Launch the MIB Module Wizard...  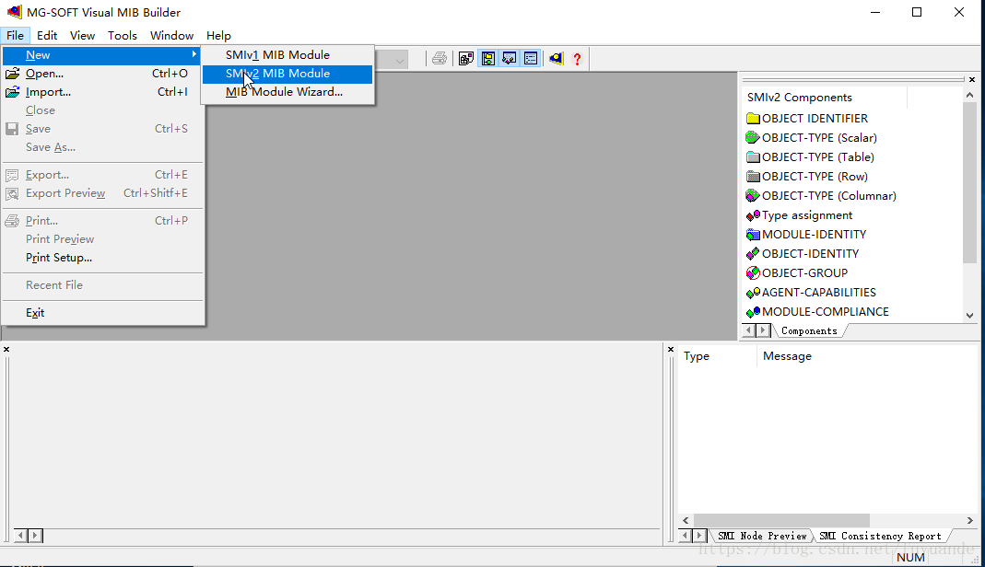(x=287, y=91)
